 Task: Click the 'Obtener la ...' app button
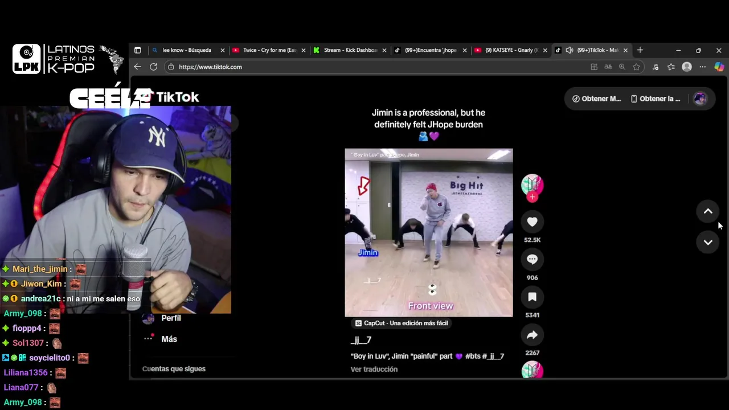pos(656,99)
